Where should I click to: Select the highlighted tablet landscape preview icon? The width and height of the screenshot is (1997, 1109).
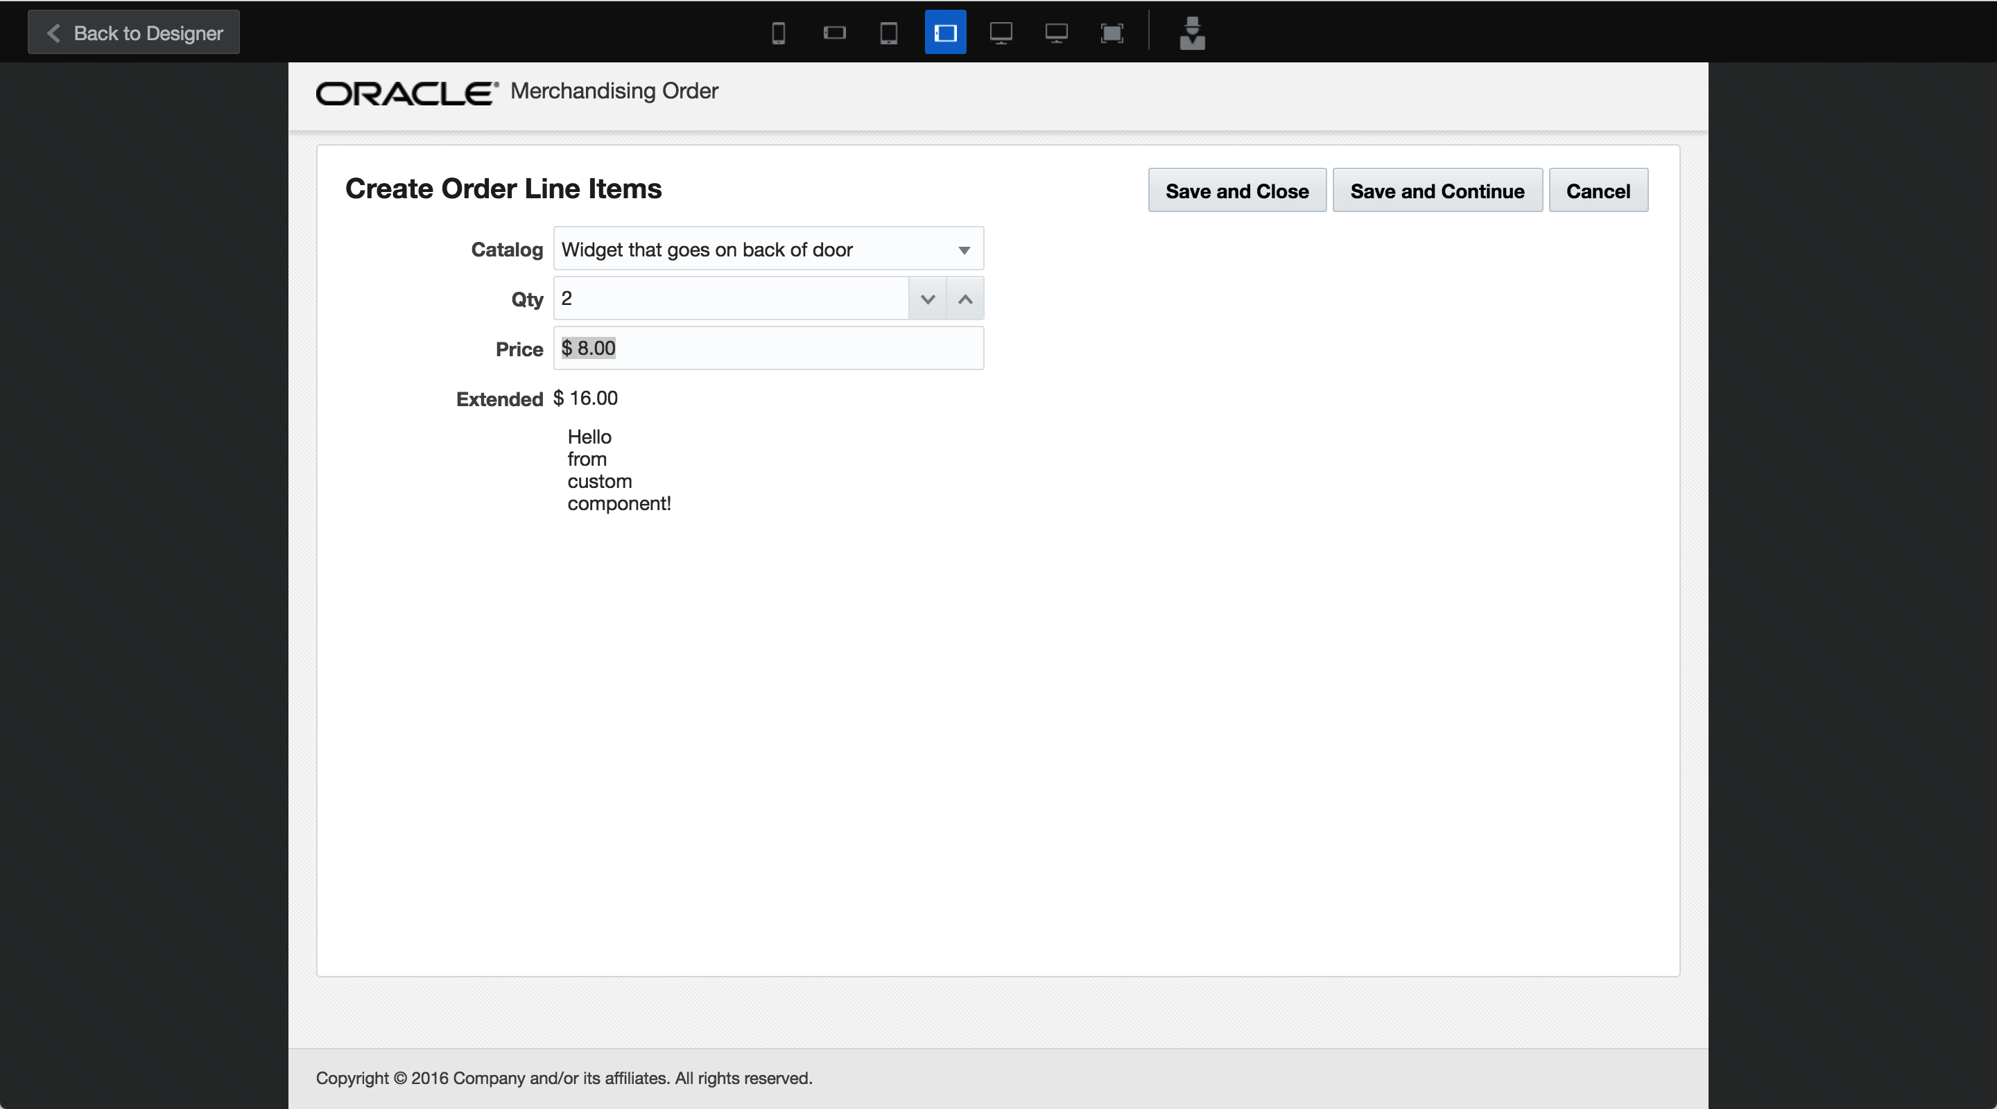point(945,33)
